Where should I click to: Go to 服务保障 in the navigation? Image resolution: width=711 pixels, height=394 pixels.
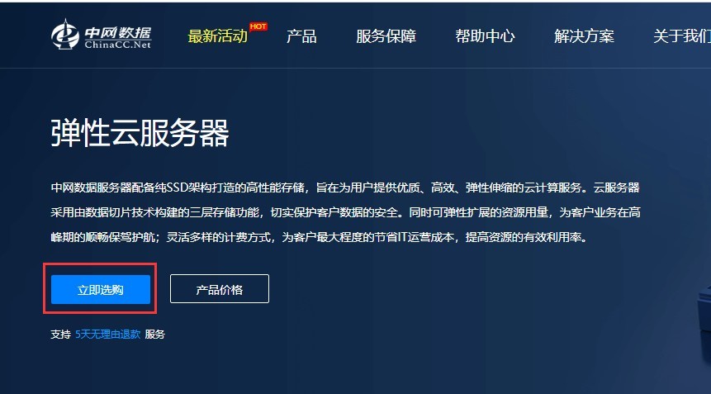point(386,36)
